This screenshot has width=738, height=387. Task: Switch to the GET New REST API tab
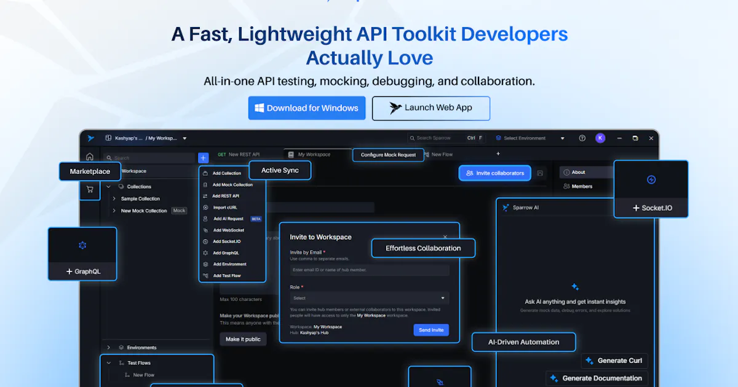[x=239, y=155]
